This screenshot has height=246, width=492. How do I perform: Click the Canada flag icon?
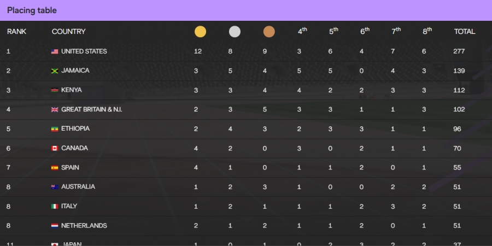coord(55,148)
